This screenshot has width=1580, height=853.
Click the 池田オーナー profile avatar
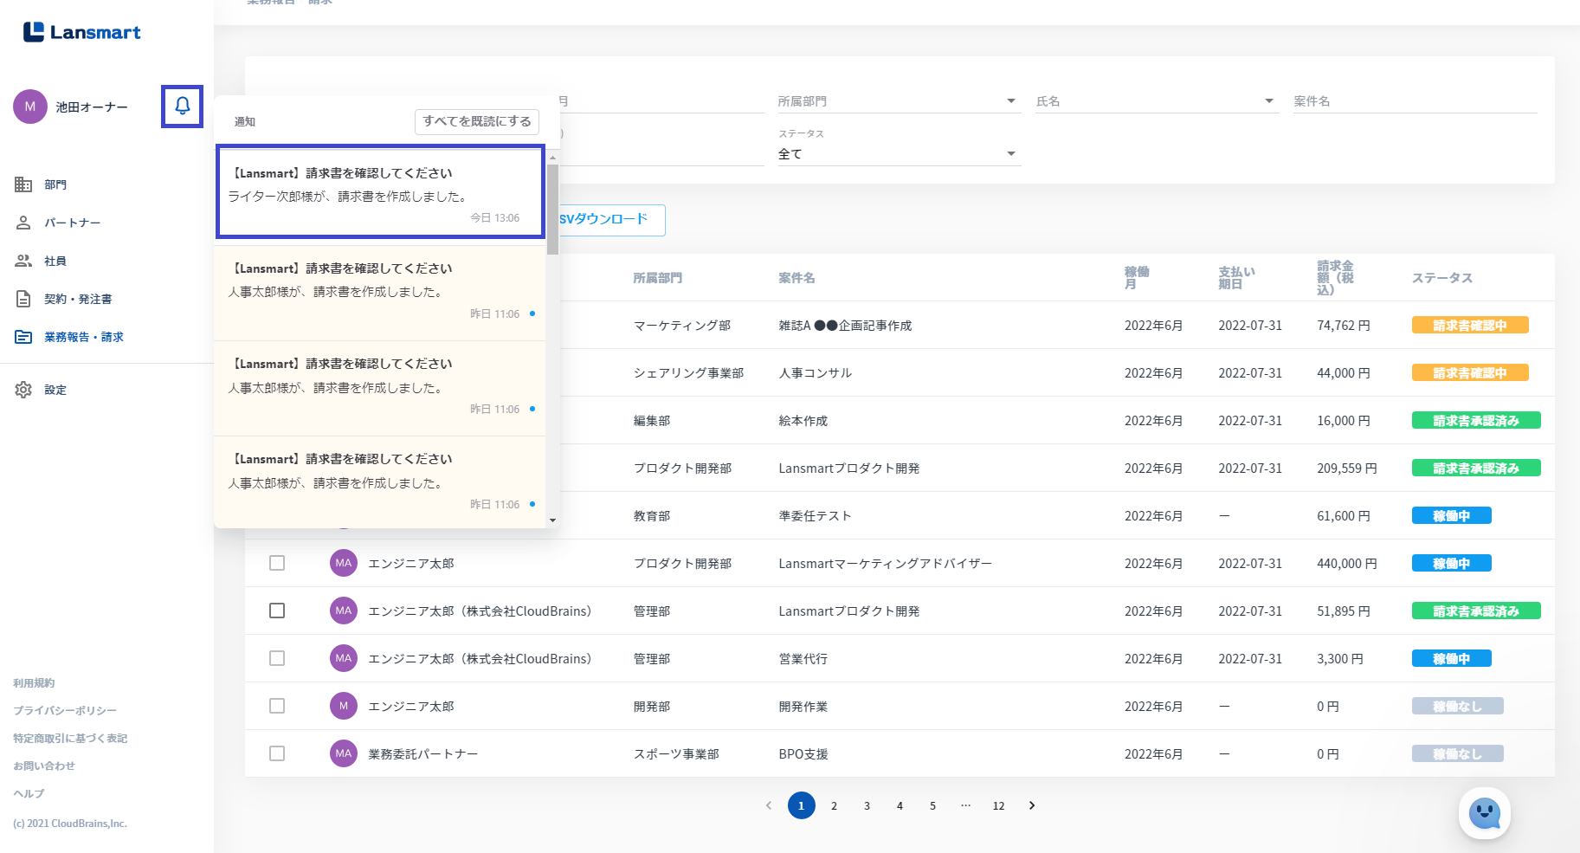pos(30,107)
